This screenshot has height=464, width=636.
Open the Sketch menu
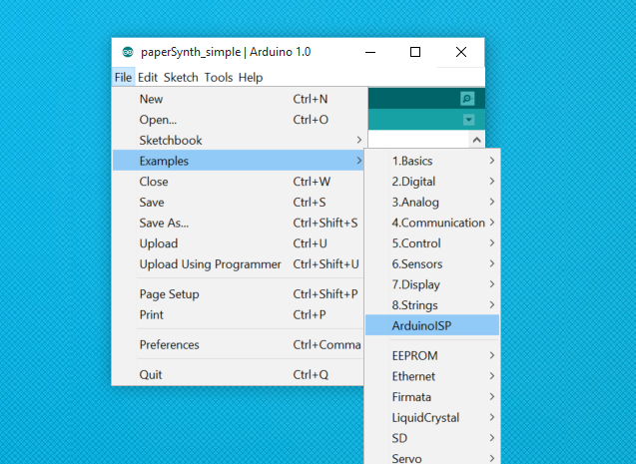click(181, 78)
